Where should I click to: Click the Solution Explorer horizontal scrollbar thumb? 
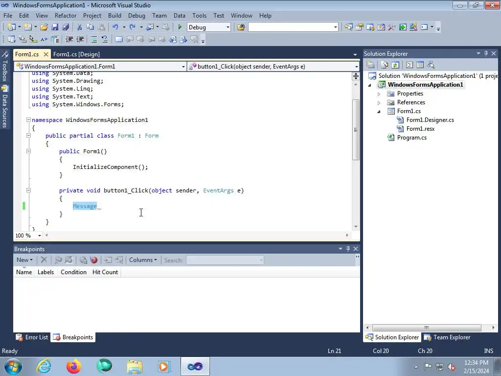click(427, 328)
